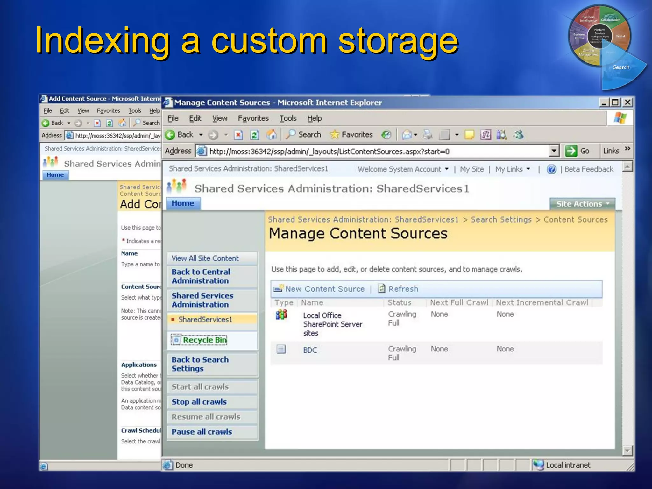Screen dimensions: 652x489
Task: Select the Home tab in Add Content Source window
Action: click(x=55, y=175)
